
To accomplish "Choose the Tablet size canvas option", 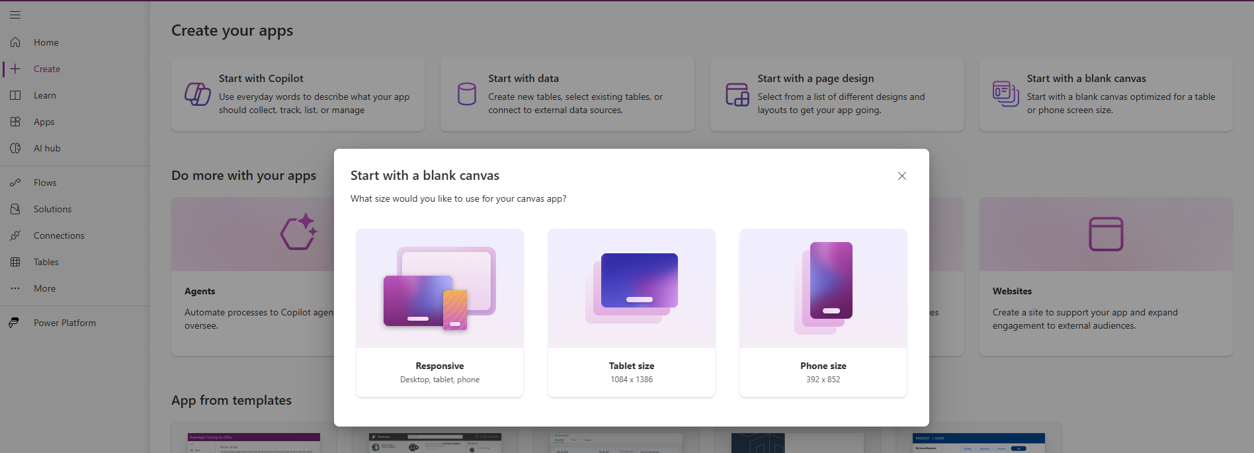I will (632, 313).
